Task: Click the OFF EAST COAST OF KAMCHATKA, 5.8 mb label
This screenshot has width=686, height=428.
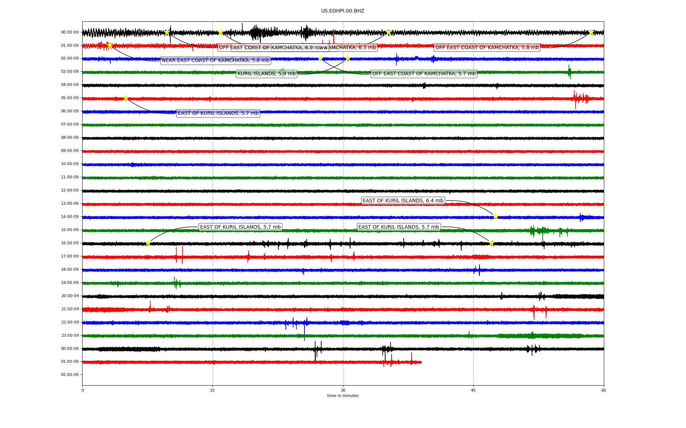Action: 487,47
